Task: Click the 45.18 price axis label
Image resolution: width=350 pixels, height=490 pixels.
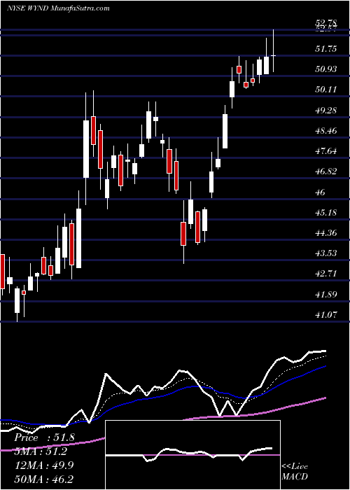Action: [326, 213]
